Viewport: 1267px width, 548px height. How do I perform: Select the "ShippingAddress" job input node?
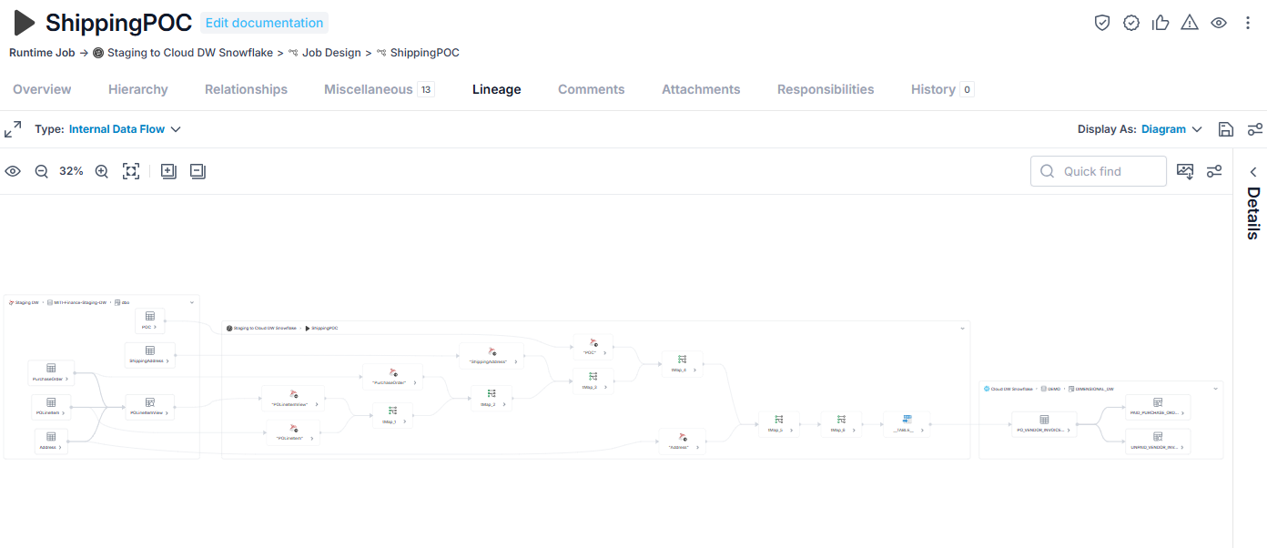pyautogui.click(x=492, y=356)
